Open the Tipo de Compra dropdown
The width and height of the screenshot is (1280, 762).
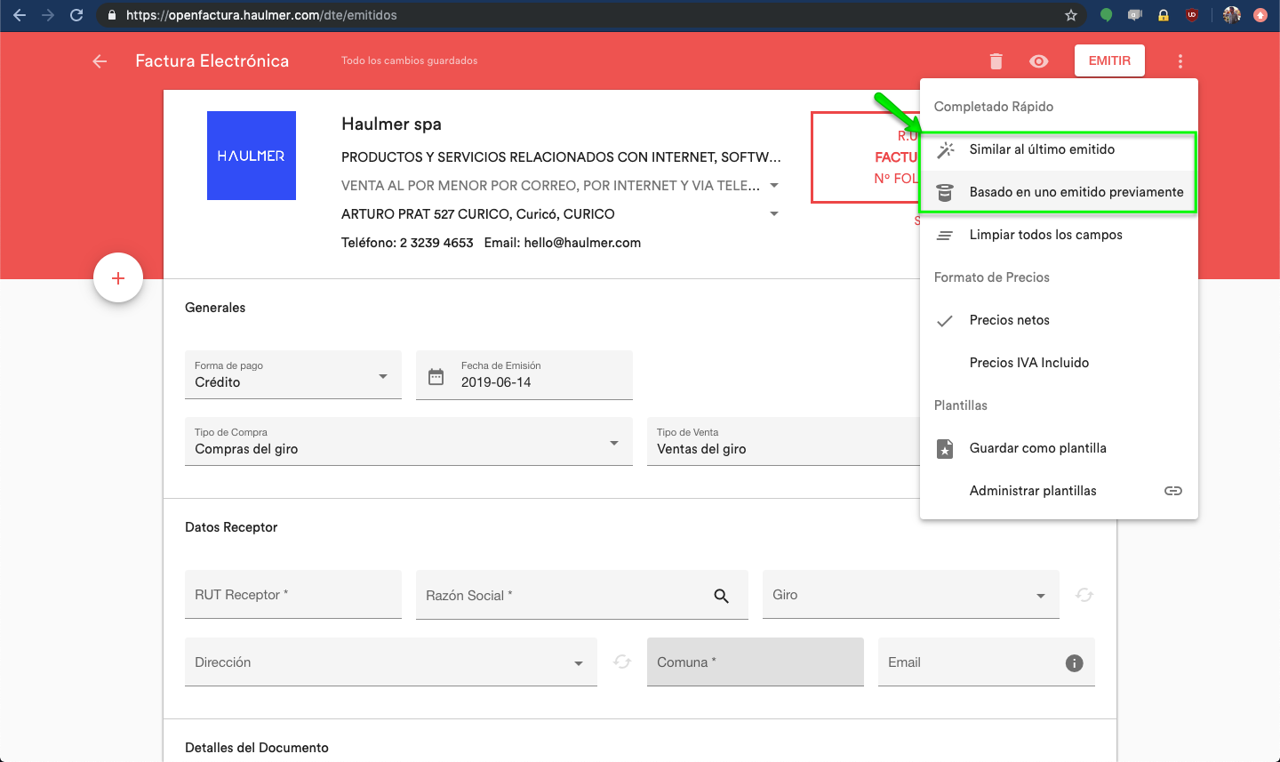click(x=613, y=443)
